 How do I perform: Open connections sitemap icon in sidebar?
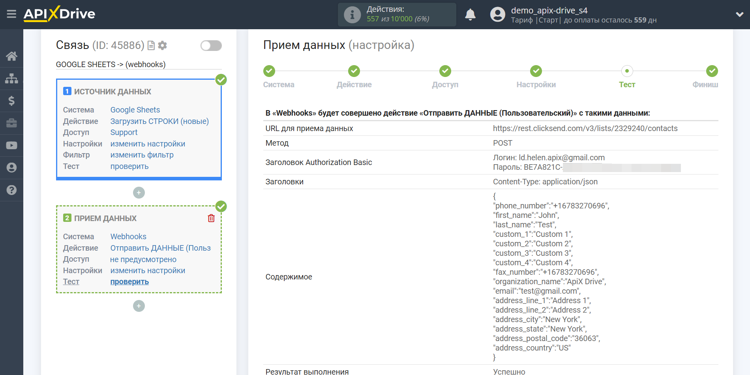[11, 79]
